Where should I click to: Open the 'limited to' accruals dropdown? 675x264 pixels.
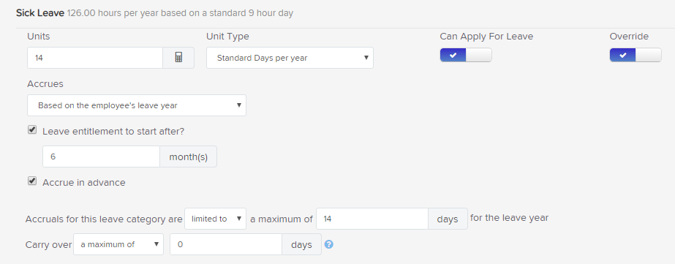(x=215, y=219)
